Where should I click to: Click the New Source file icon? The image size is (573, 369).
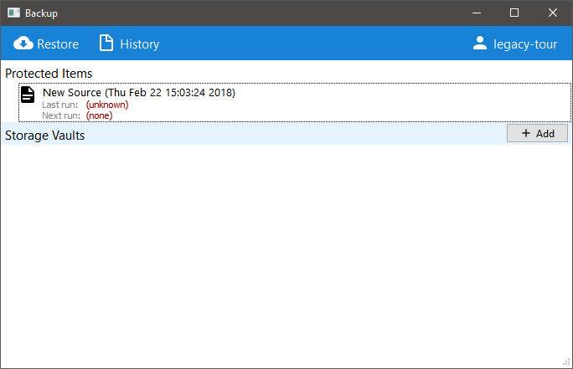click(x=28, y=95)
